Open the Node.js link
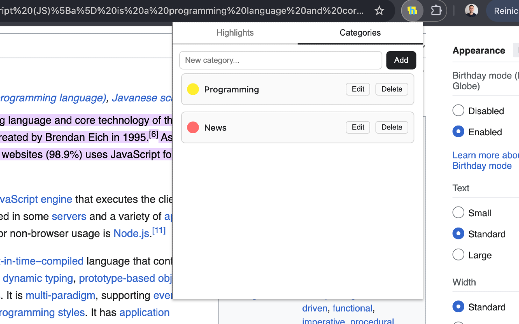Image resolution: width=519 pixels, height=324 pixels. tap(131, 234)
